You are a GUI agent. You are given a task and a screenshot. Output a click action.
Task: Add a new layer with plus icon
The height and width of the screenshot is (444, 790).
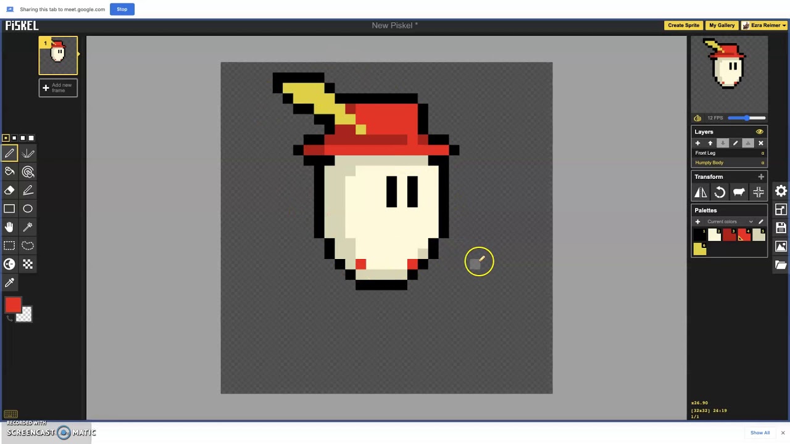697,143
